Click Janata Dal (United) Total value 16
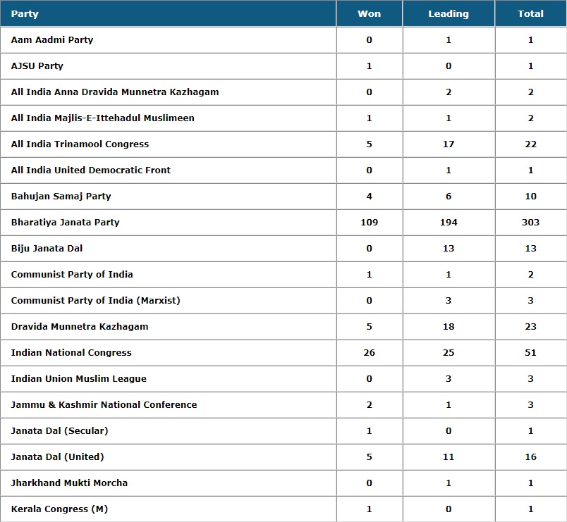 point(530,456)
